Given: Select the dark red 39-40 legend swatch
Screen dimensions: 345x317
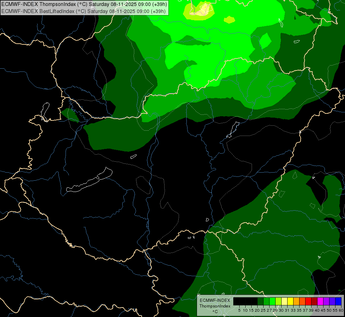Looking at the screenshot, I should pos(314,302).
